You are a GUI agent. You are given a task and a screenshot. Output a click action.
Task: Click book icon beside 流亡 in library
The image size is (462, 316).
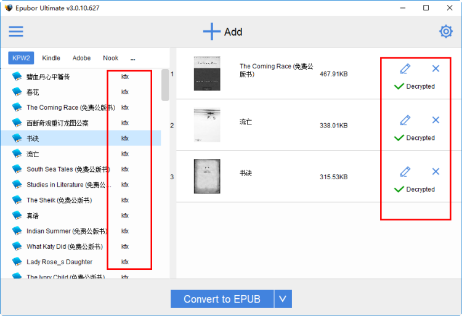[x=17, y=154]
